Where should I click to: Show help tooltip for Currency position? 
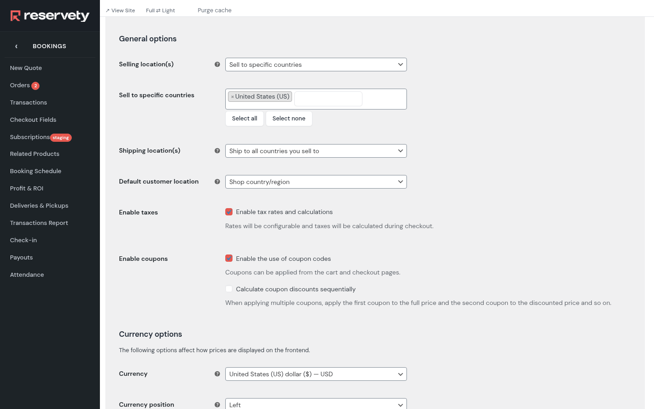pyautogui.click(x=217, y=405)
